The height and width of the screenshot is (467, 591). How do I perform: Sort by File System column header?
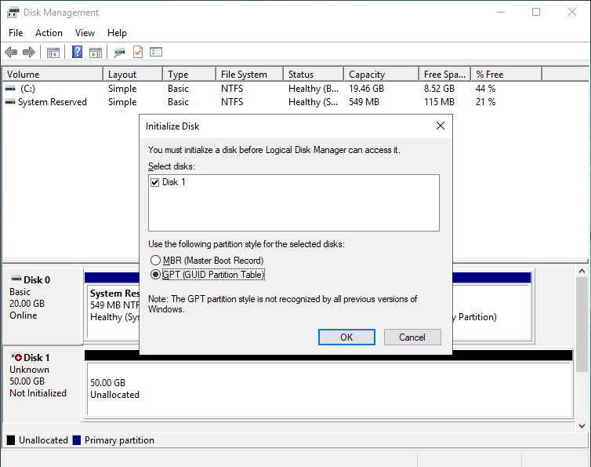point(250,75)
